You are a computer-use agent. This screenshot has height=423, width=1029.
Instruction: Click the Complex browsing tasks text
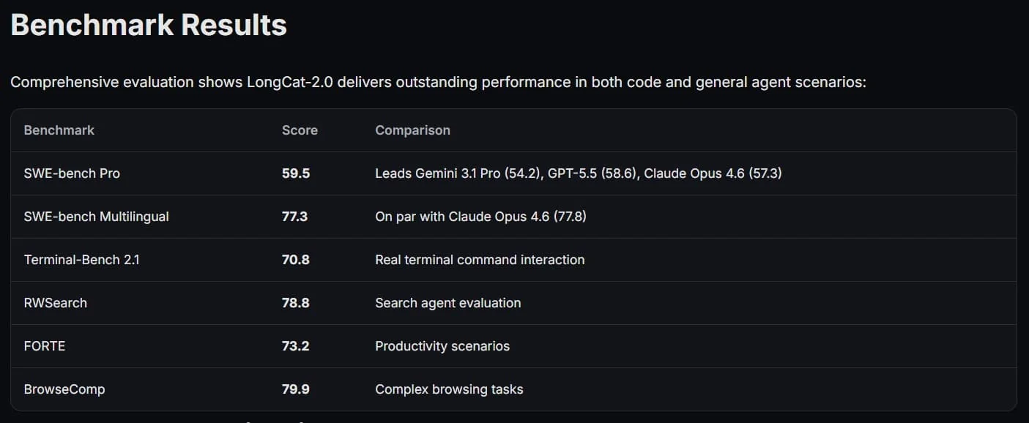click(449, 389)
